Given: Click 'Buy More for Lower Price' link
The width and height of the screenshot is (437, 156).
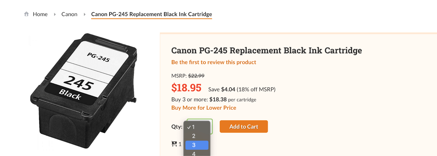Looking at the screenshot, I should [203, 108].
